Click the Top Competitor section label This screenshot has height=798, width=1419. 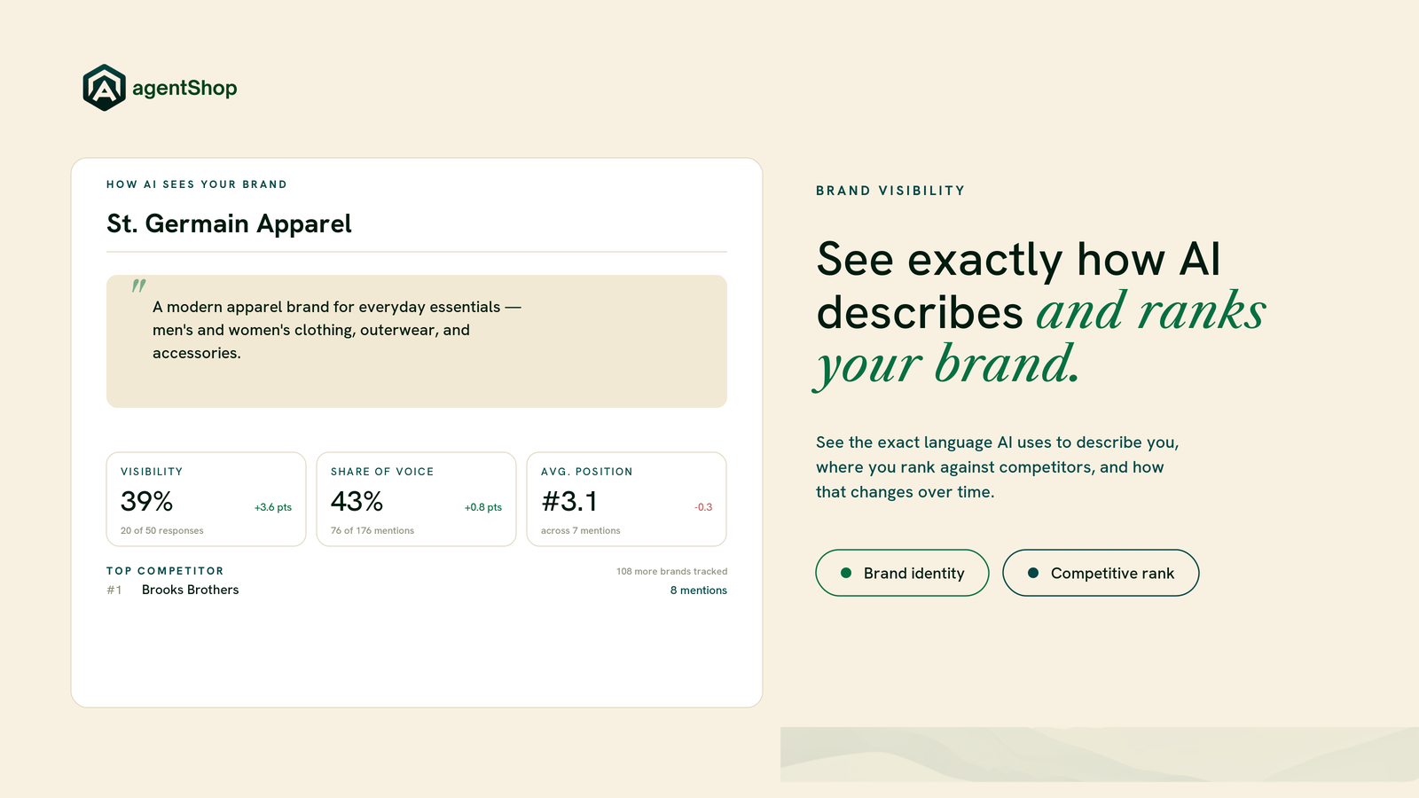[165, 571]
